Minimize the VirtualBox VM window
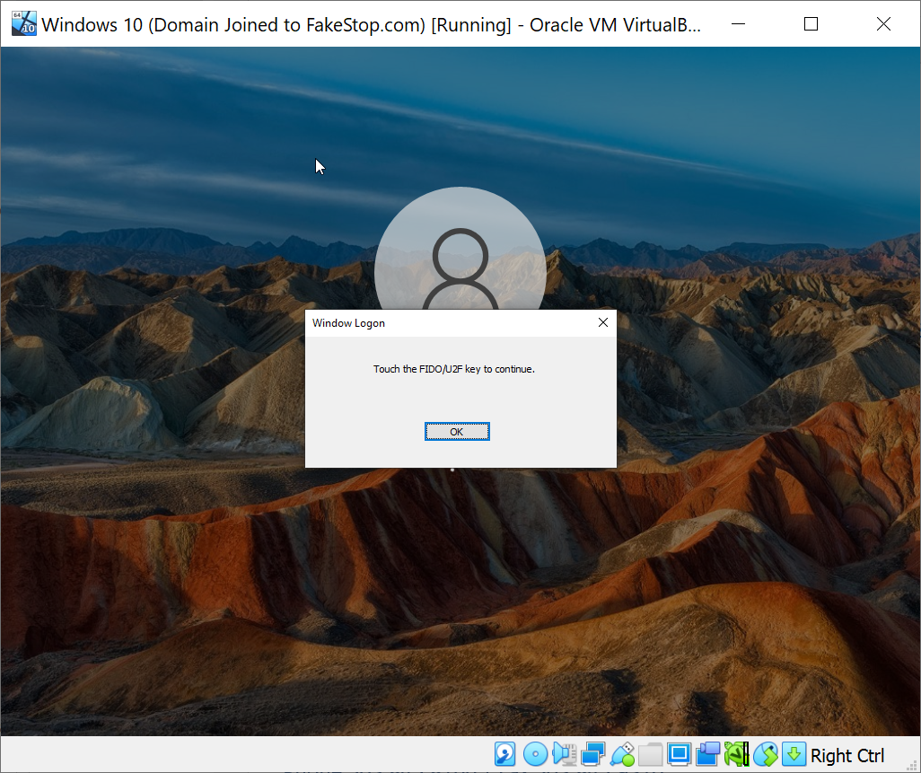Image resolution: width=921 pixels, height=773 pixels. [739, 24]
